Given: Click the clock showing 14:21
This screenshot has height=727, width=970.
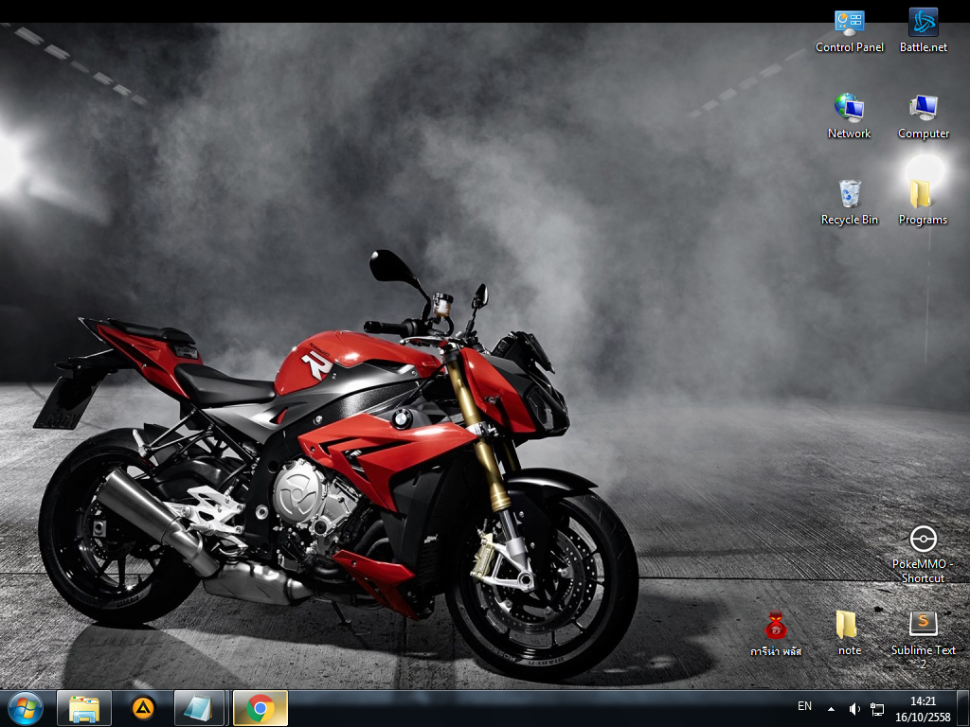Looking at the screenshot, I should click(923, 701).
